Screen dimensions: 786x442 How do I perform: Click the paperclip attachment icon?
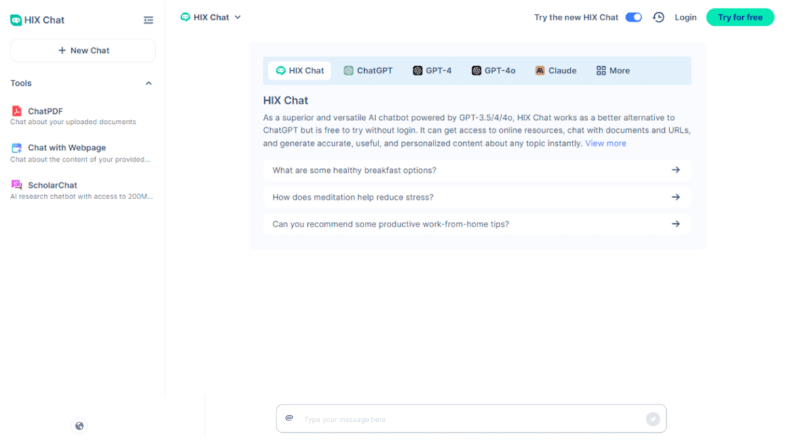click(290, 418)
